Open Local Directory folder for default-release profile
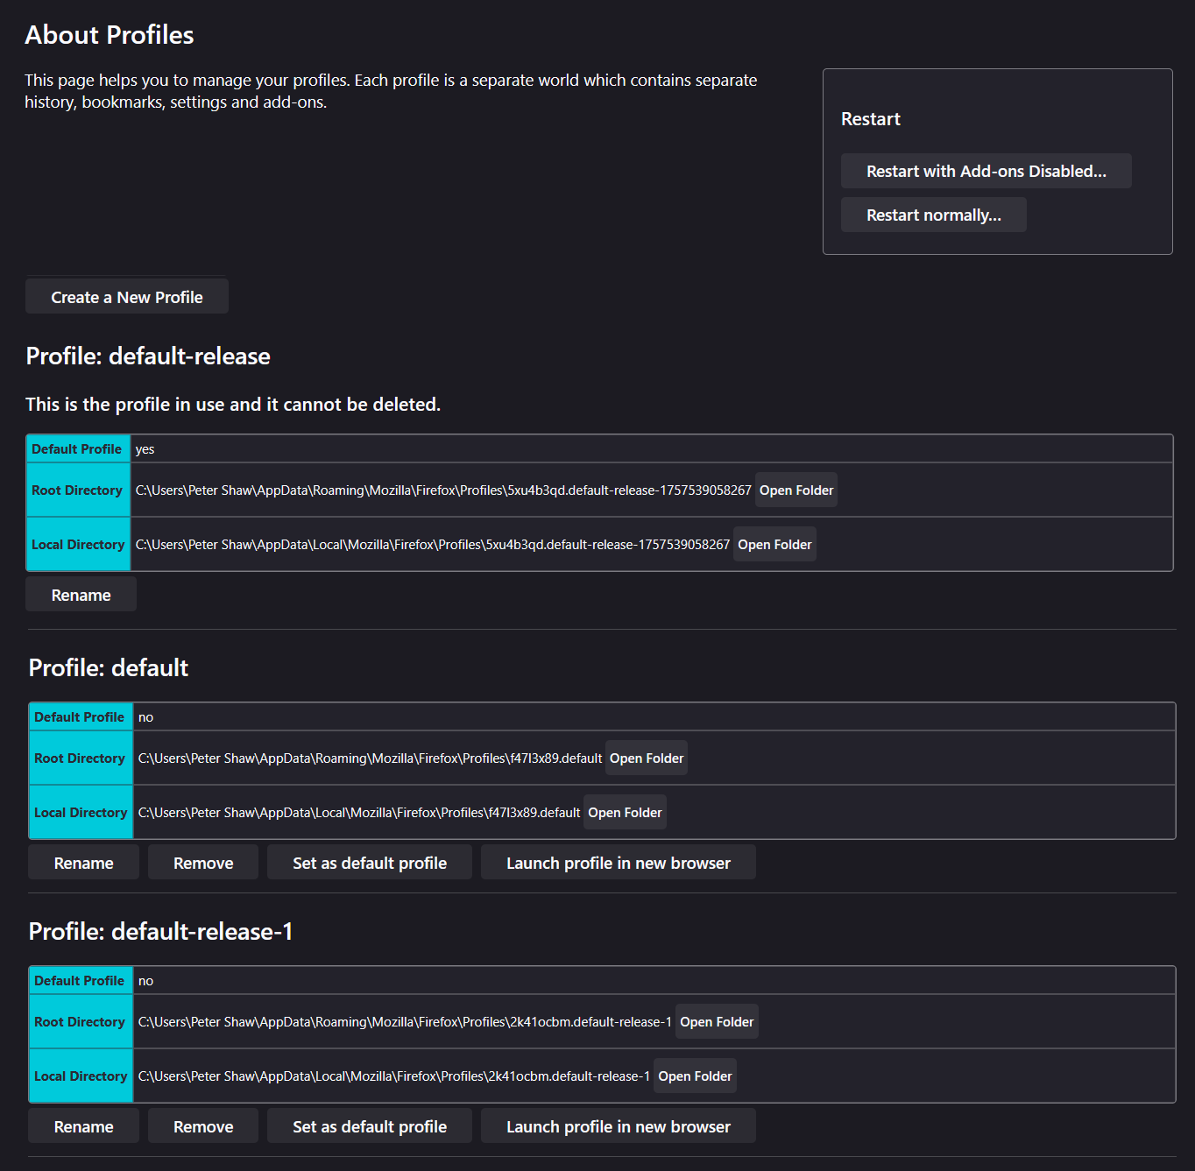The width and height of the screenshot is (1195, 1171). [774, 545]
